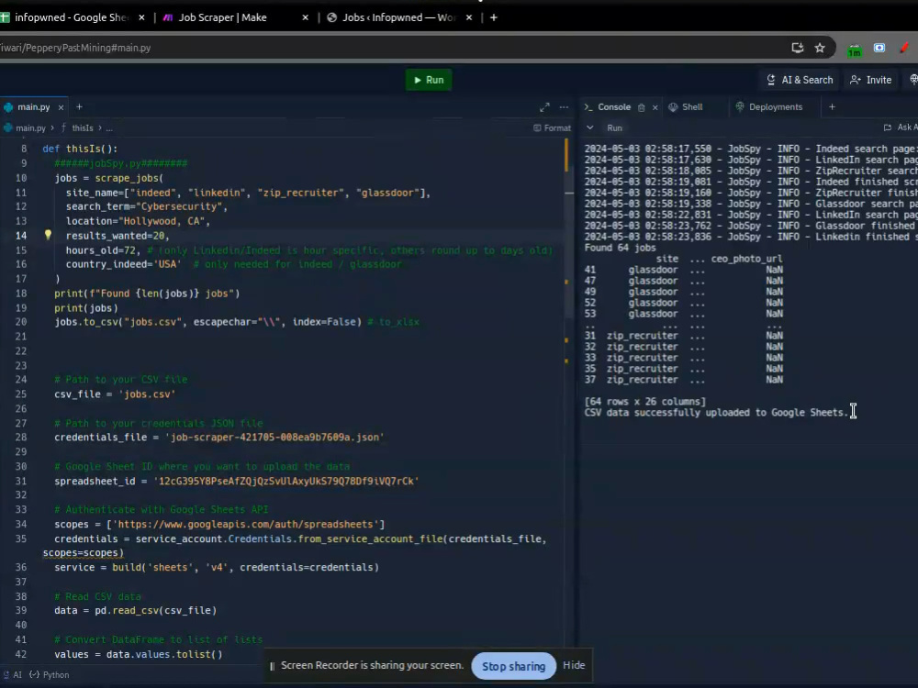Open AI from the status bar
918x688 pixels.
12,675
